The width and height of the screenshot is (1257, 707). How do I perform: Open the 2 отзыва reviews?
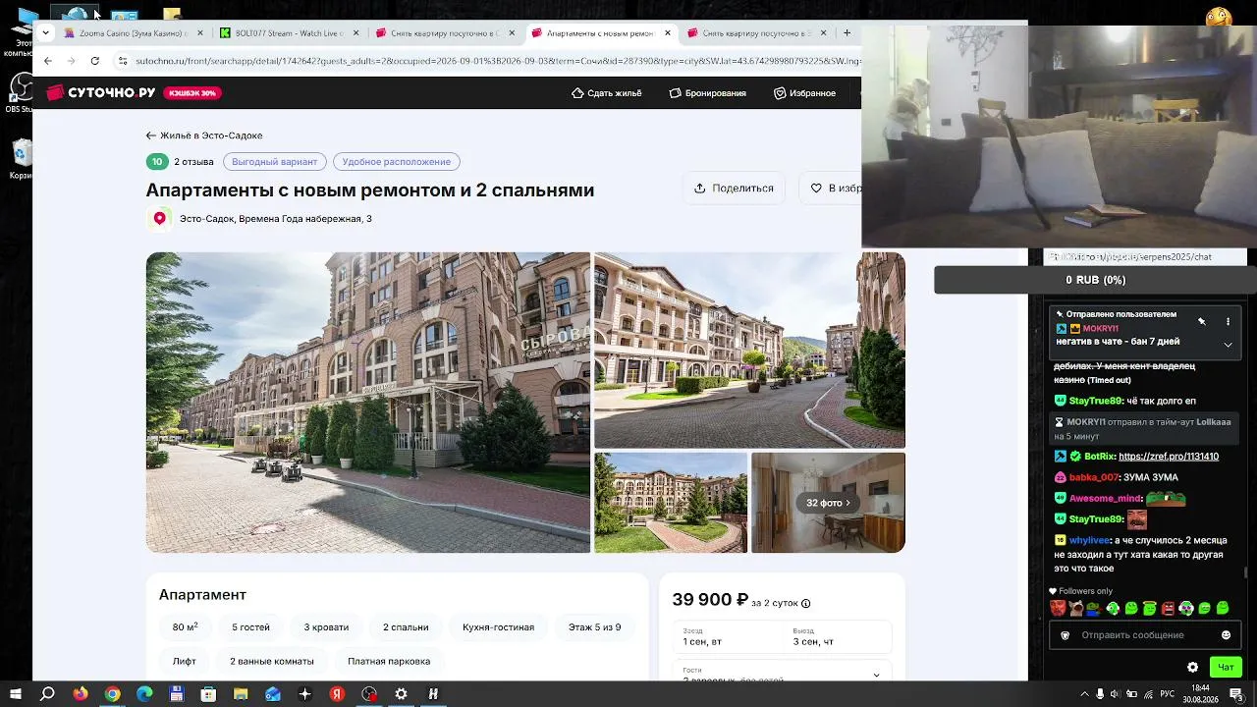(x=193, y=162)
